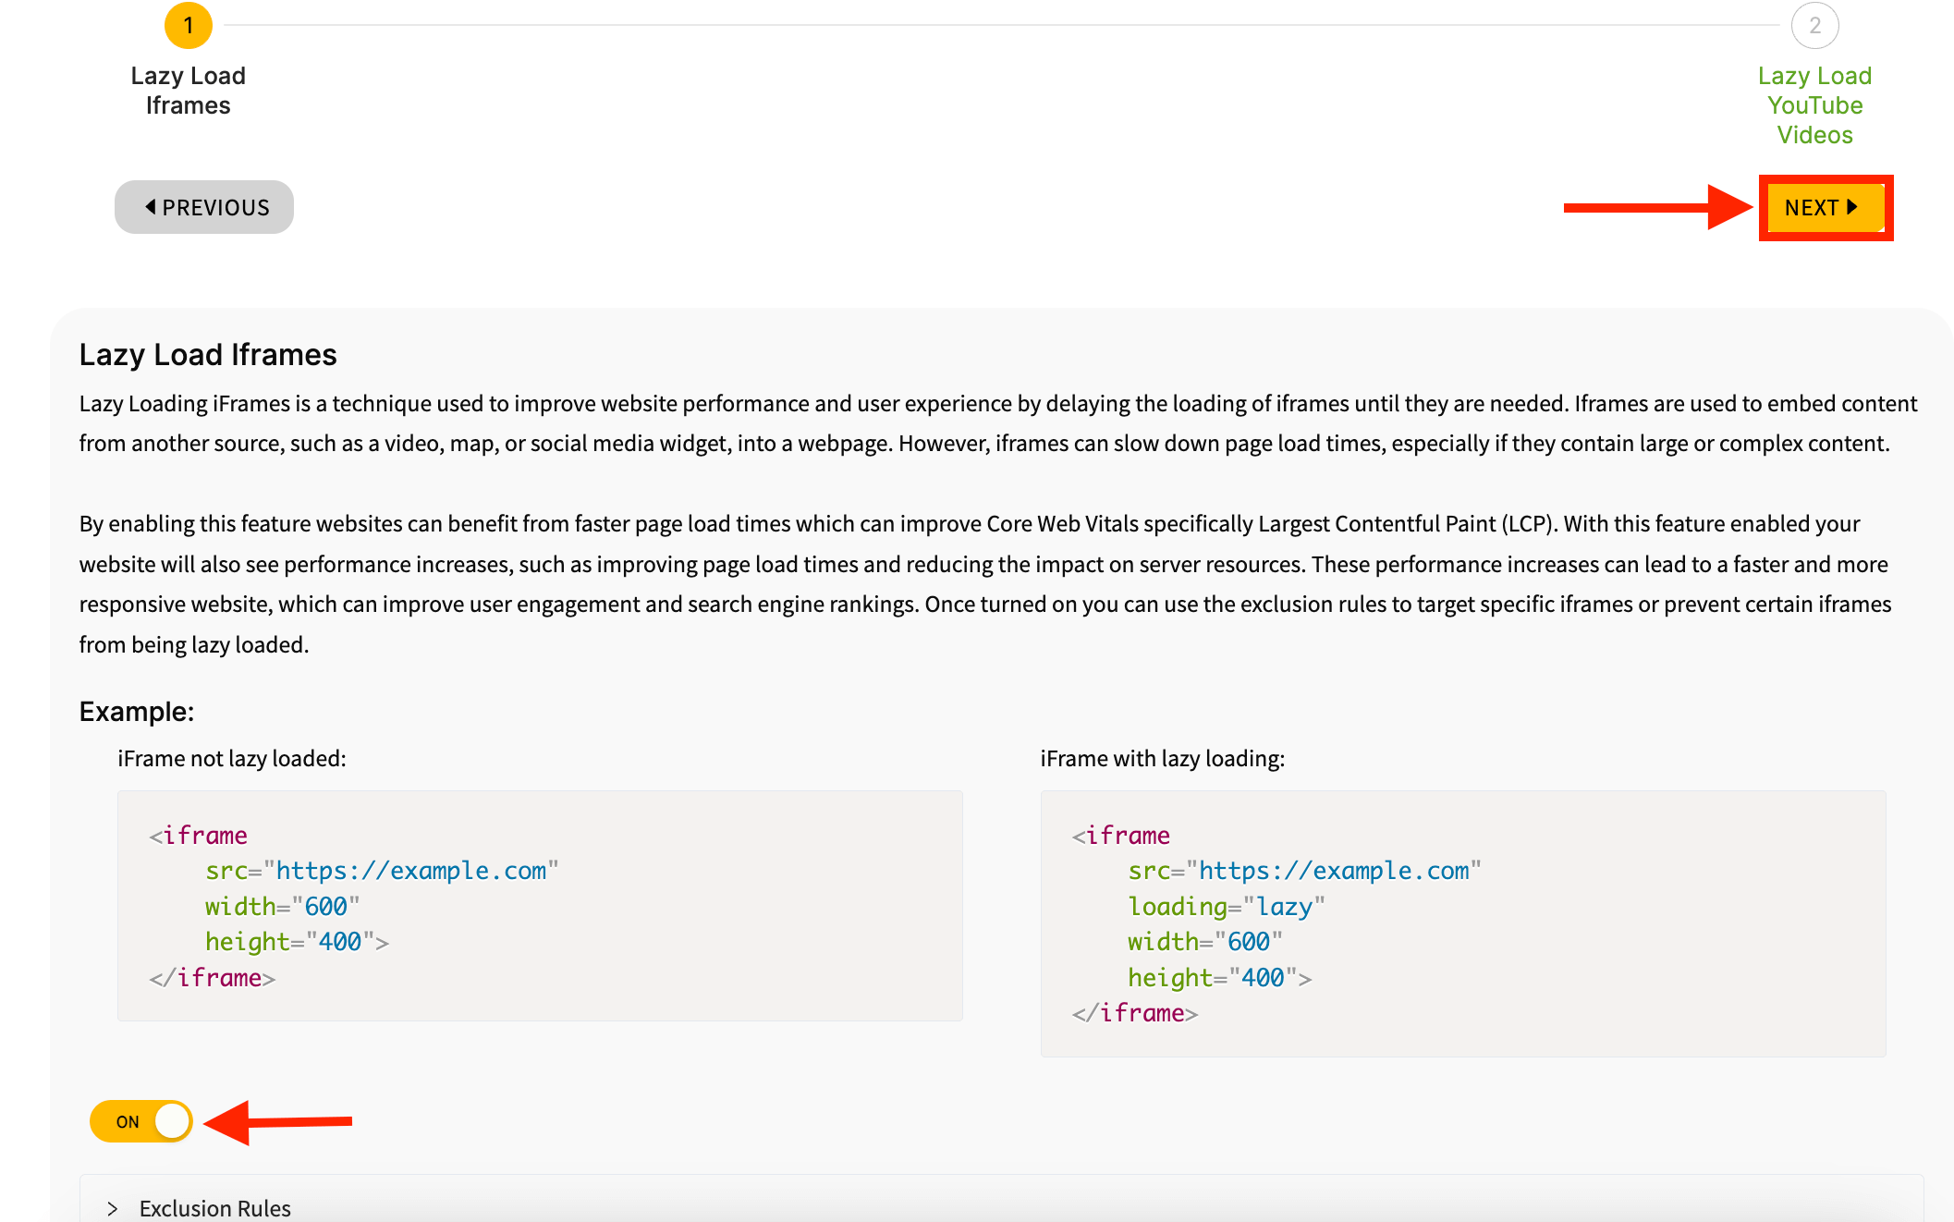Click the Exclusion Rules chevron arrow

pos(113,1209)
